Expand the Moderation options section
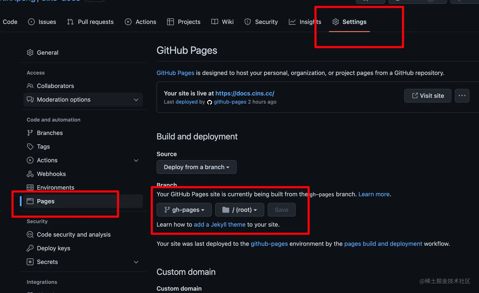The width and height of the screenshot is (479, 293). tap(136, 100)
